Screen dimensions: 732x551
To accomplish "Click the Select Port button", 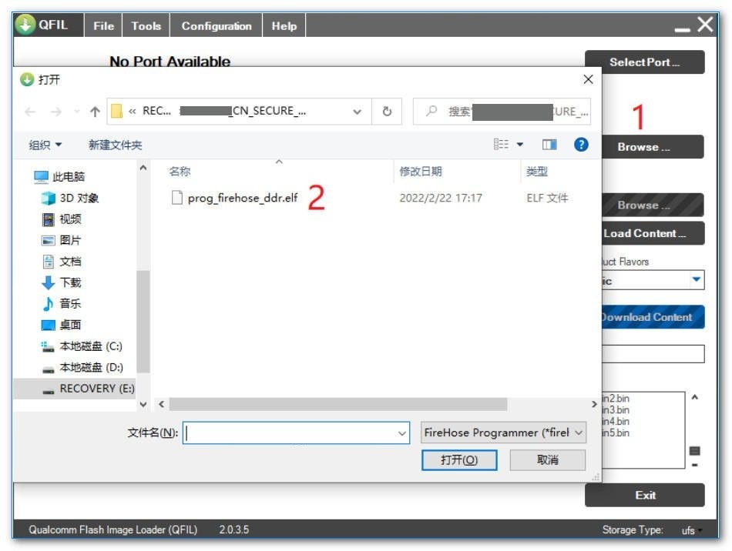I will [x=644, y=62].
